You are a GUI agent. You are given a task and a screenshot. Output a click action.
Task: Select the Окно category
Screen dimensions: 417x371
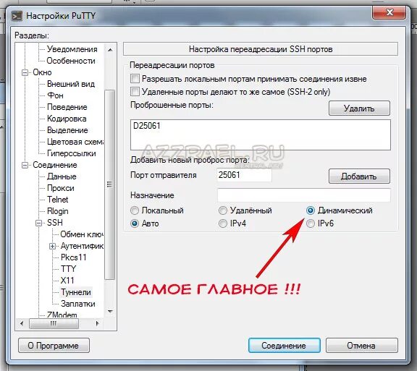pyautogui.click(x=42, y=72)
